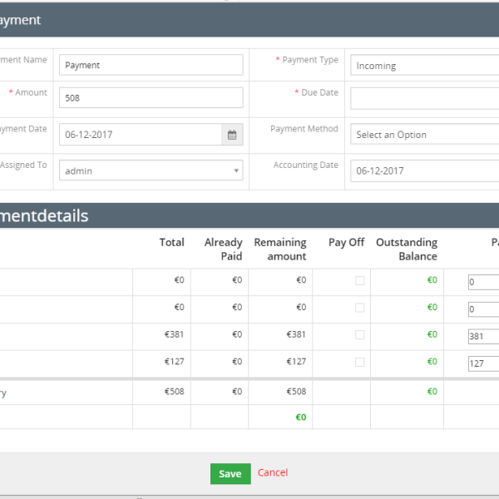The height and width of the screenshot is (499, 499).
Task: Focus the Amount field showing 508
Action: (151, 98)
